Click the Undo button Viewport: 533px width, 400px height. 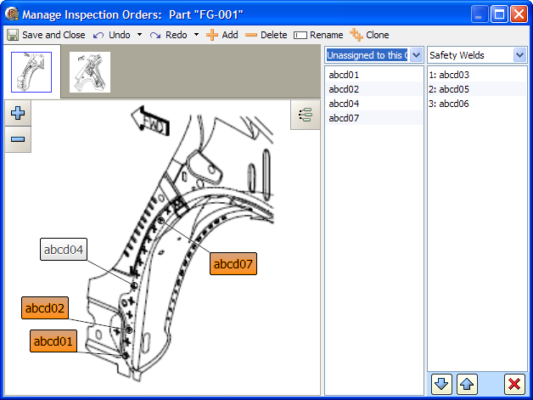[x=112, y=35]
